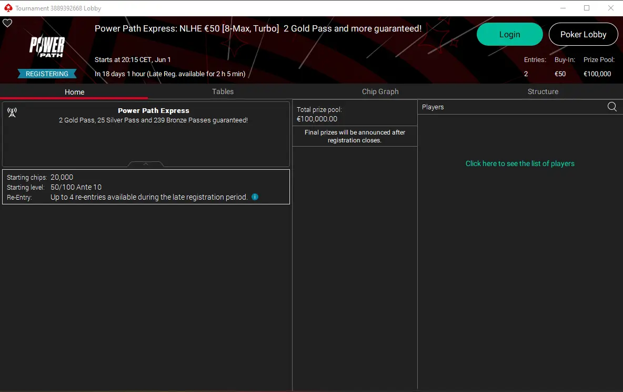Open the Tables tab
Viewport: 623px width, 392px height.
point(223,91)
